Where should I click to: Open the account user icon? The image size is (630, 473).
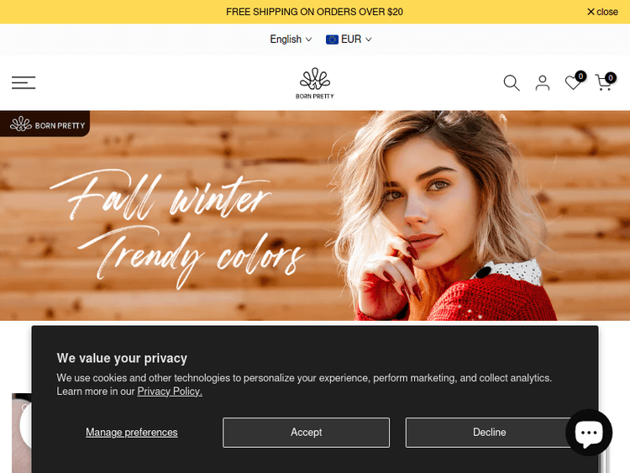click(x=543, y=83)
